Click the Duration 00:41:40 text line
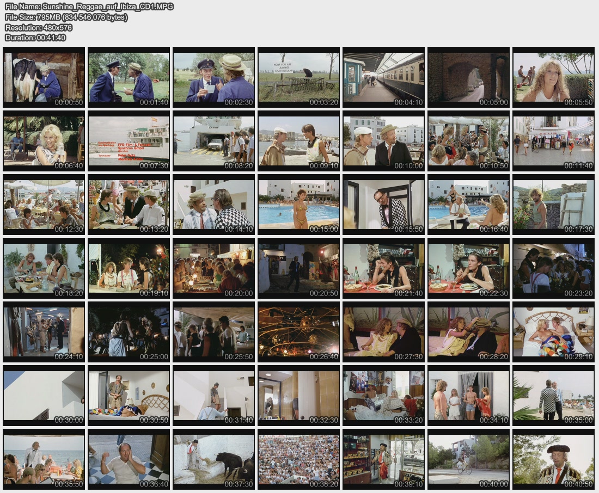The image size is (599, 493). point(35,38)
